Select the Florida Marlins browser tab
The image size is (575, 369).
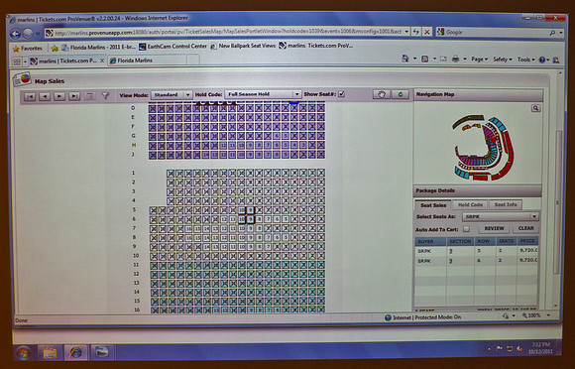coord(147,61)
